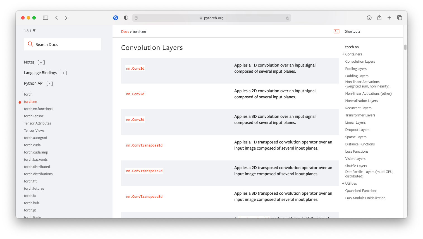423x239 pixels.
Task: Open torch.hub in sidebar
Action: pos(32,203)
